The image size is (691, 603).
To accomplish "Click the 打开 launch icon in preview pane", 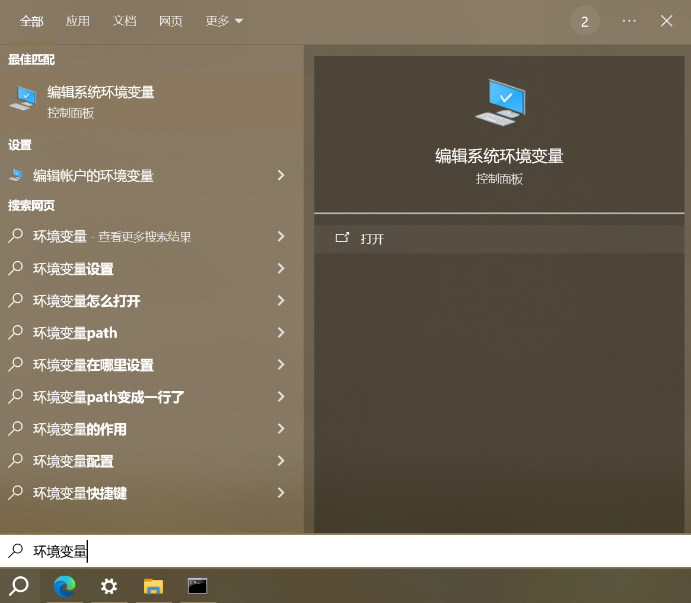I will pos(343,237).
